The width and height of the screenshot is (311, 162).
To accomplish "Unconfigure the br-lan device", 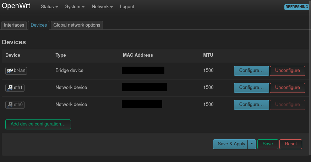I will pyautogui.click(x=288, y=71).
